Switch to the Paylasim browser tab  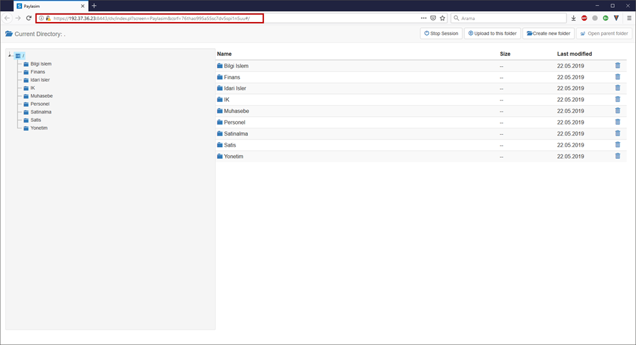tap(51, 6)
